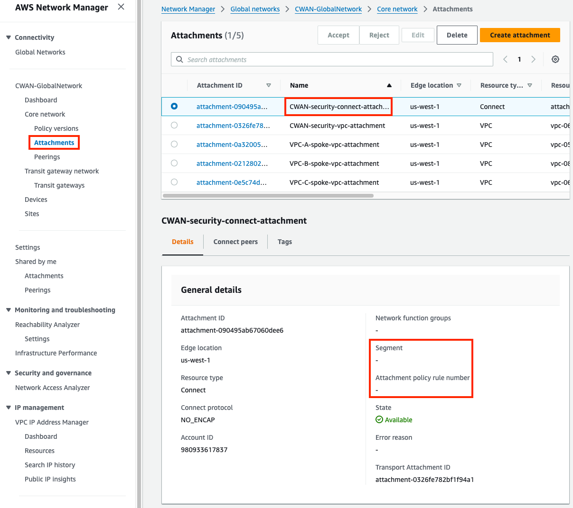Screen dimensions: 573x508
Task: Open Network Manager breadcrumb link
Action: tap(188, 9)
